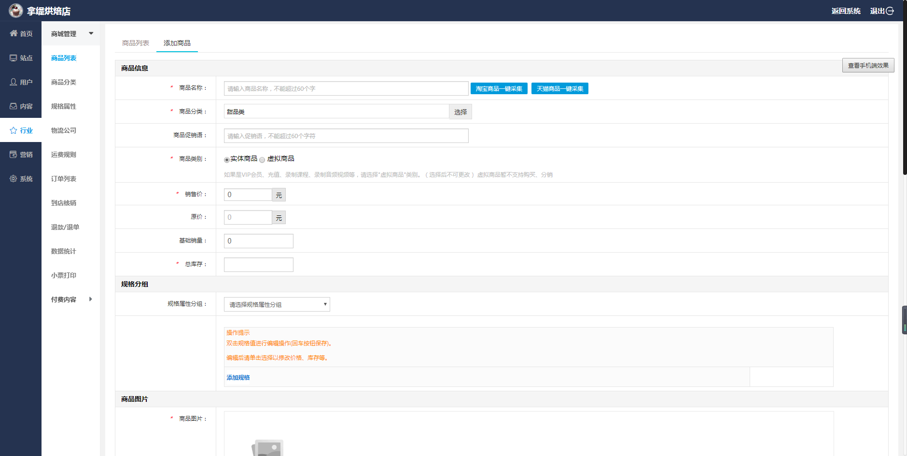Focus the 销售价 input field

tap(248, 195)
